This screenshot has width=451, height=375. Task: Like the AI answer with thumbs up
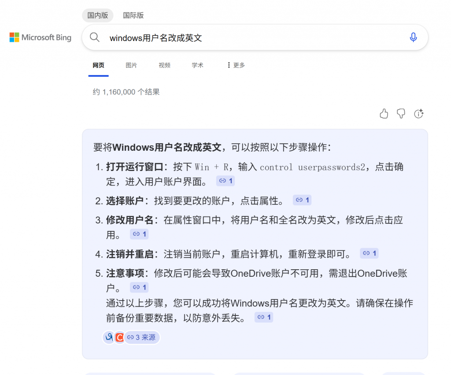[x=384, y=114]
